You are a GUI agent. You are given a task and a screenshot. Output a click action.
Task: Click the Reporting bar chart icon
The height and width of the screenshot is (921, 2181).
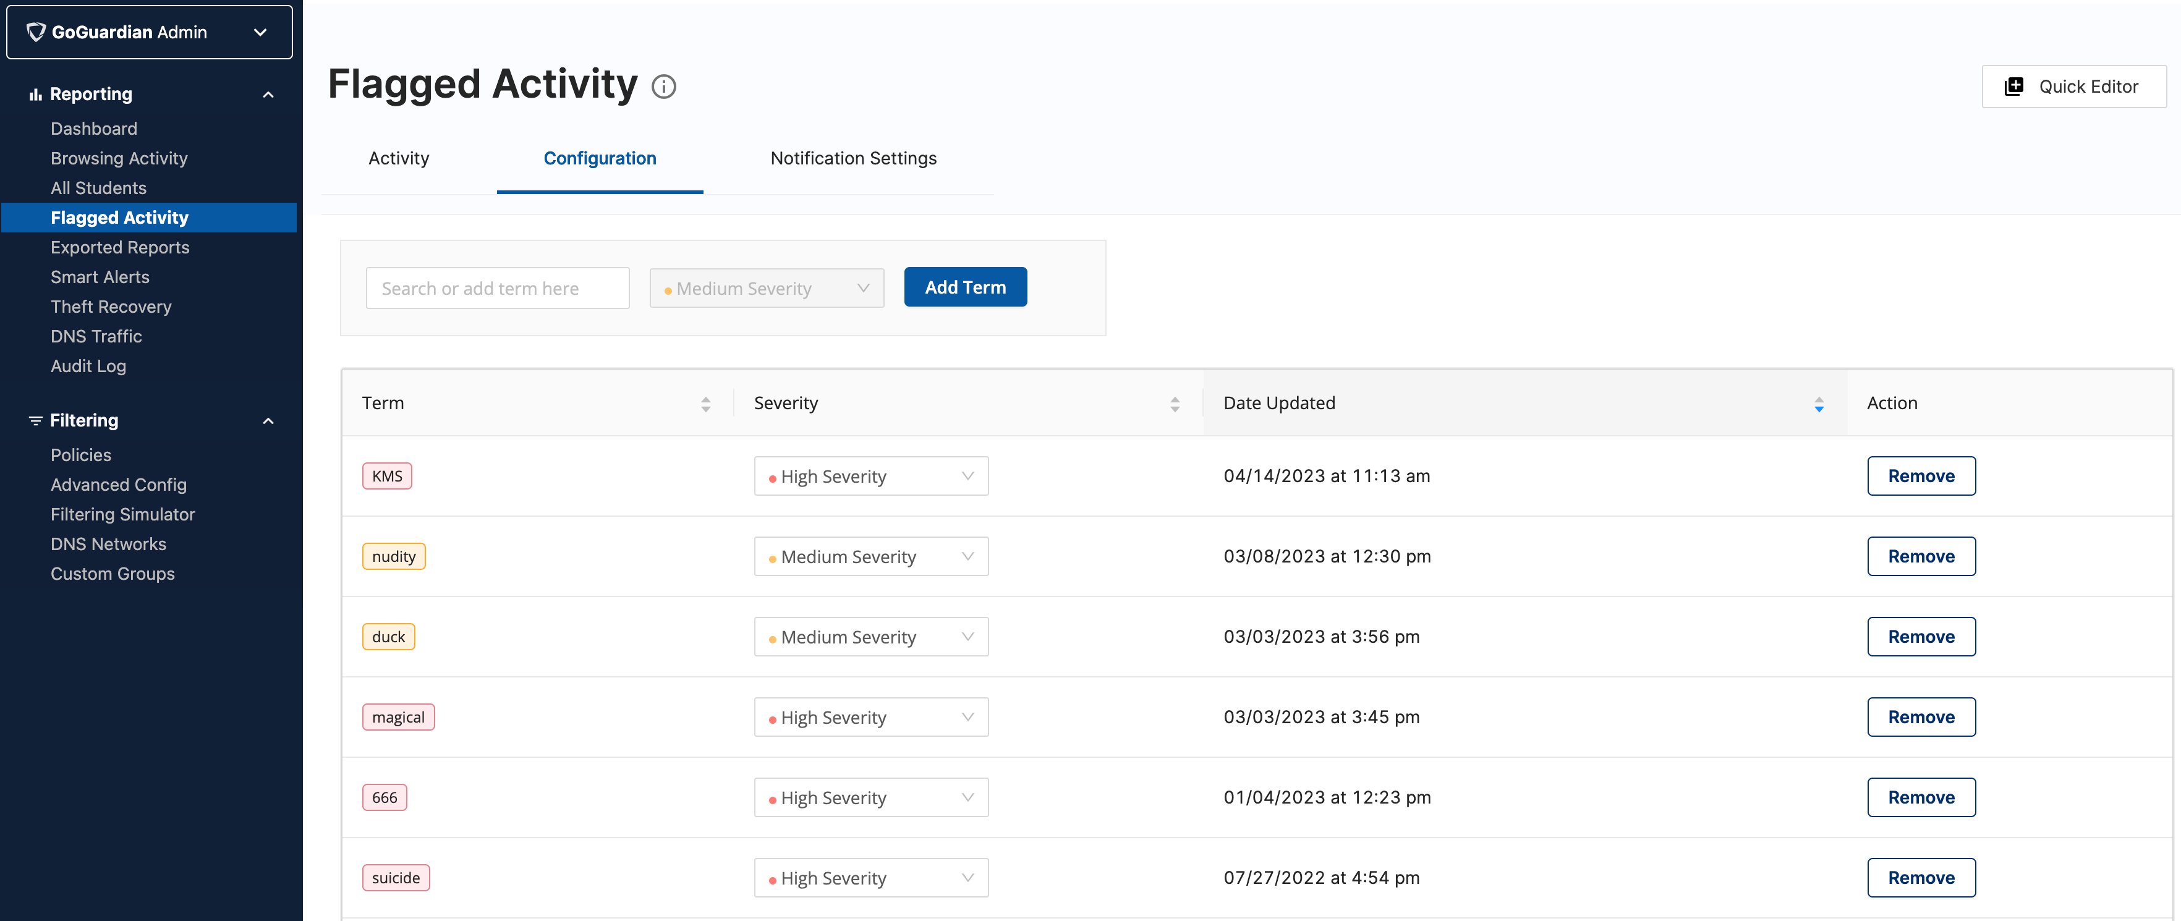pyautogui.click(x=35, y=94)
